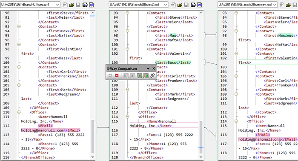Copy change from right to middle, green left arrow

tap(146, 76)
